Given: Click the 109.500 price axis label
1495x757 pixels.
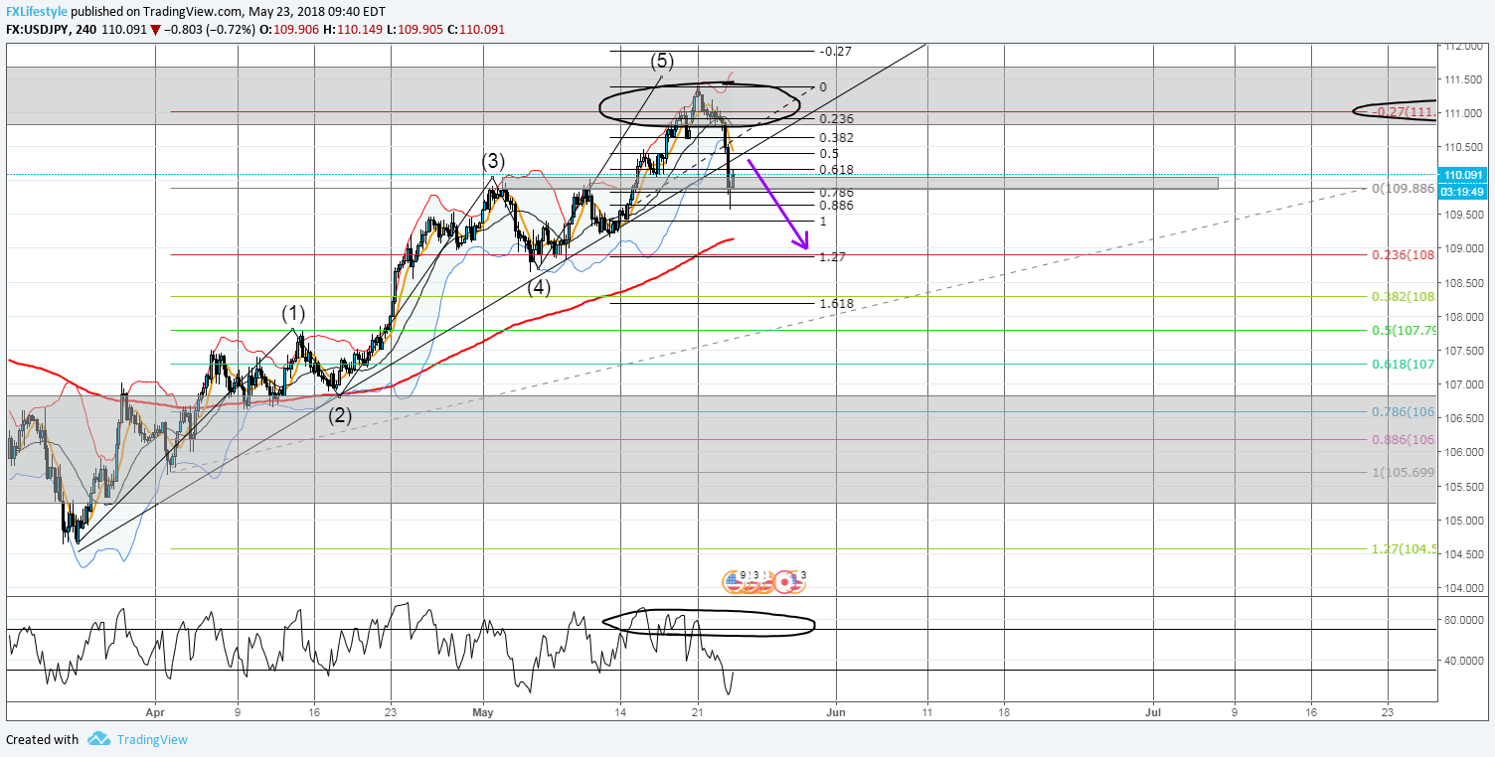Looking at the screenshot, I should point(1463,215).
